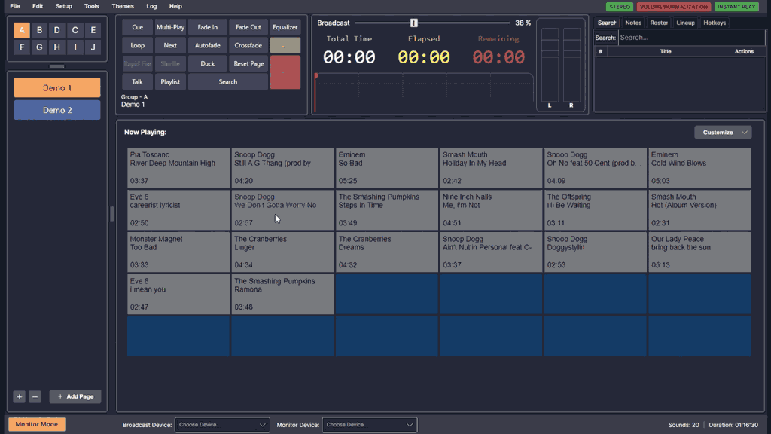Toggle Loop playback

click(137, 45)
